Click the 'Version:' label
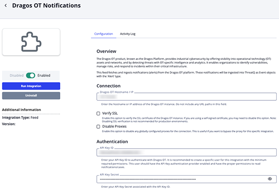This screenshot has width=279, height=190. (9, 124)
